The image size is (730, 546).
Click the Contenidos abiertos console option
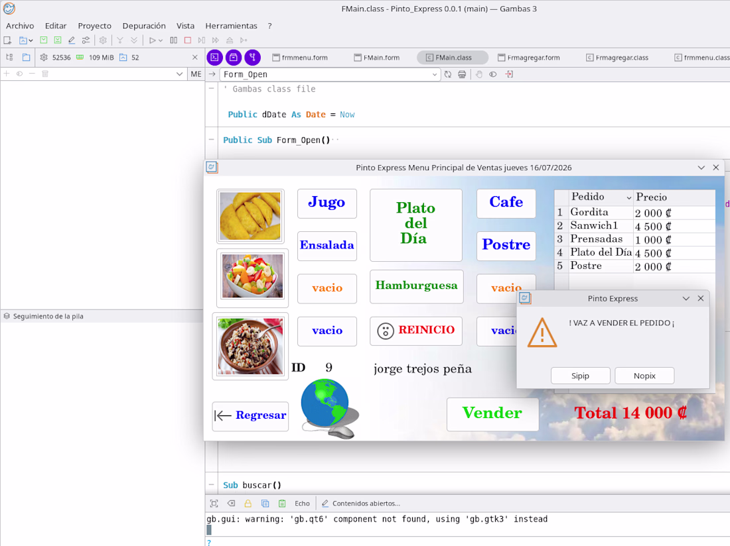click(x=361, y=503)
